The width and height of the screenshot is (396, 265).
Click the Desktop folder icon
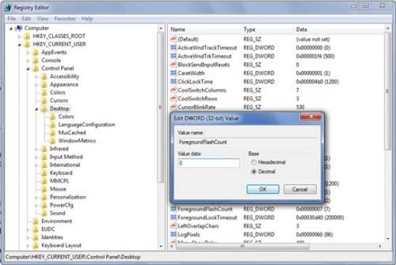click(44, 108)
